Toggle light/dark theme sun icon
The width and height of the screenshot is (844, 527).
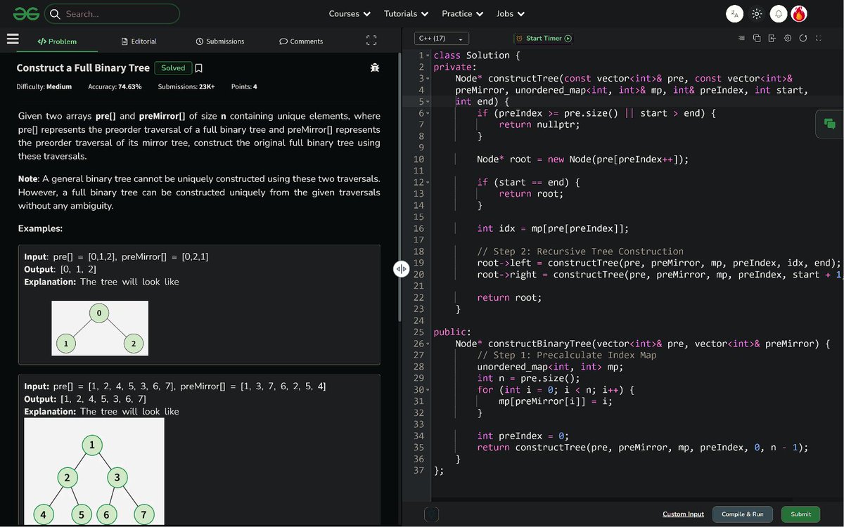[x=757, y=13]
